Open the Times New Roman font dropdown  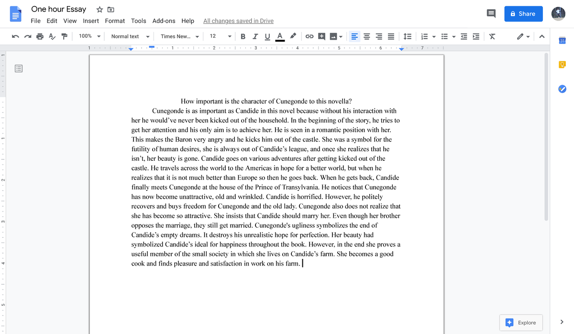point(179,36)
